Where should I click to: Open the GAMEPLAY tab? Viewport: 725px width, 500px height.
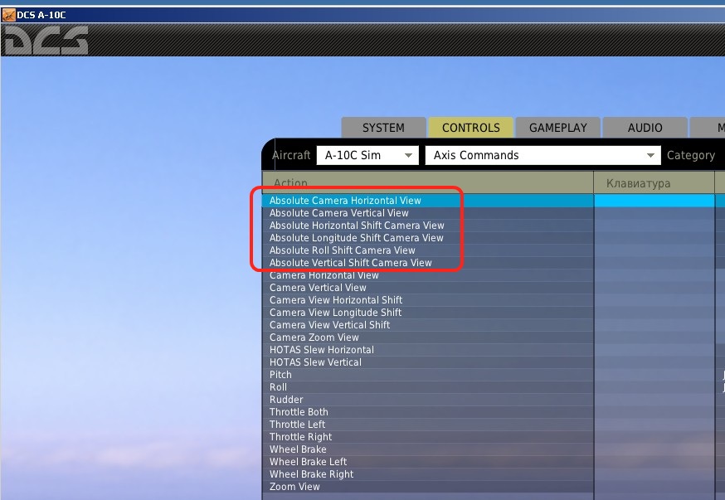click(558, 128)
